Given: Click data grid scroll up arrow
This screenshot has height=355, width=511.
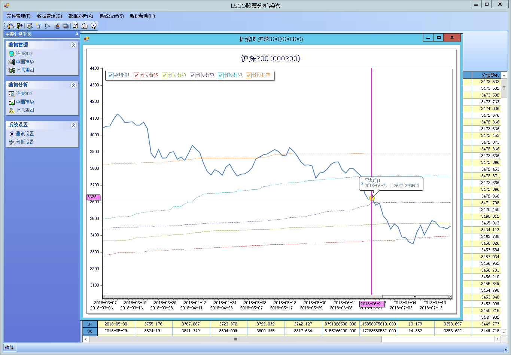Looking at the screenshot, I should (504, 75).
